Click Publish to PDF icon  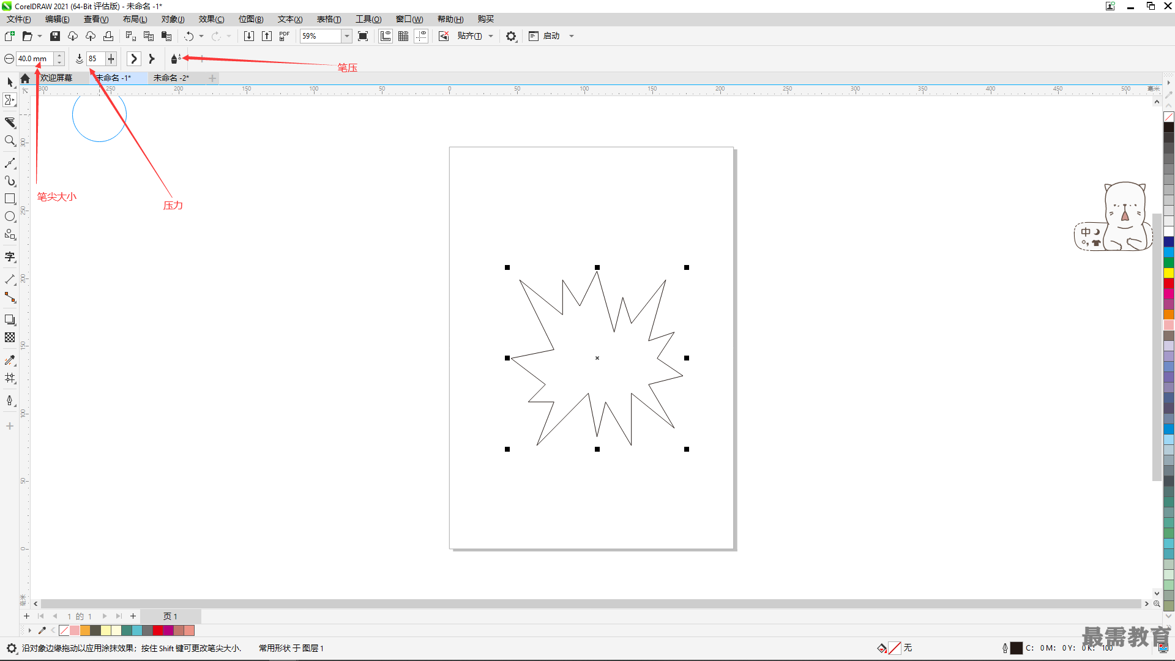coord(285,36)
